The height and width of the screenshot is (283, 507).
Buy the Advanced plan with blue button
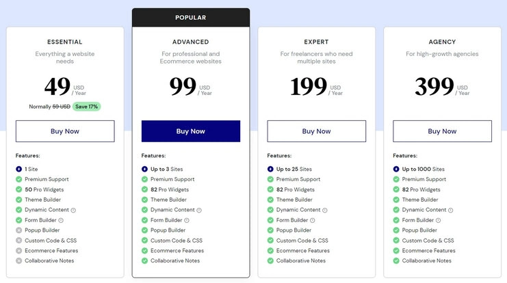pyautogui.click(x=191, y=131)
